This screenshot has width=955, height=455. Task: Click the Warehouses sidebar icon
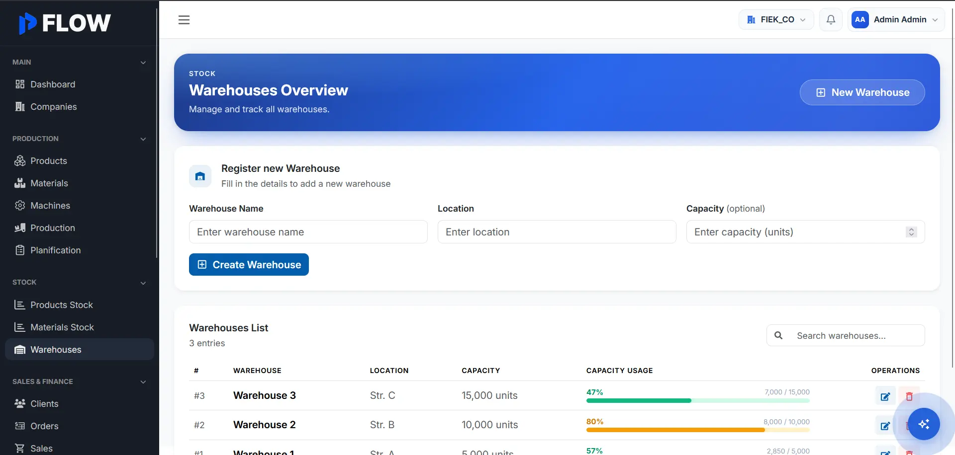click(20, 350)
